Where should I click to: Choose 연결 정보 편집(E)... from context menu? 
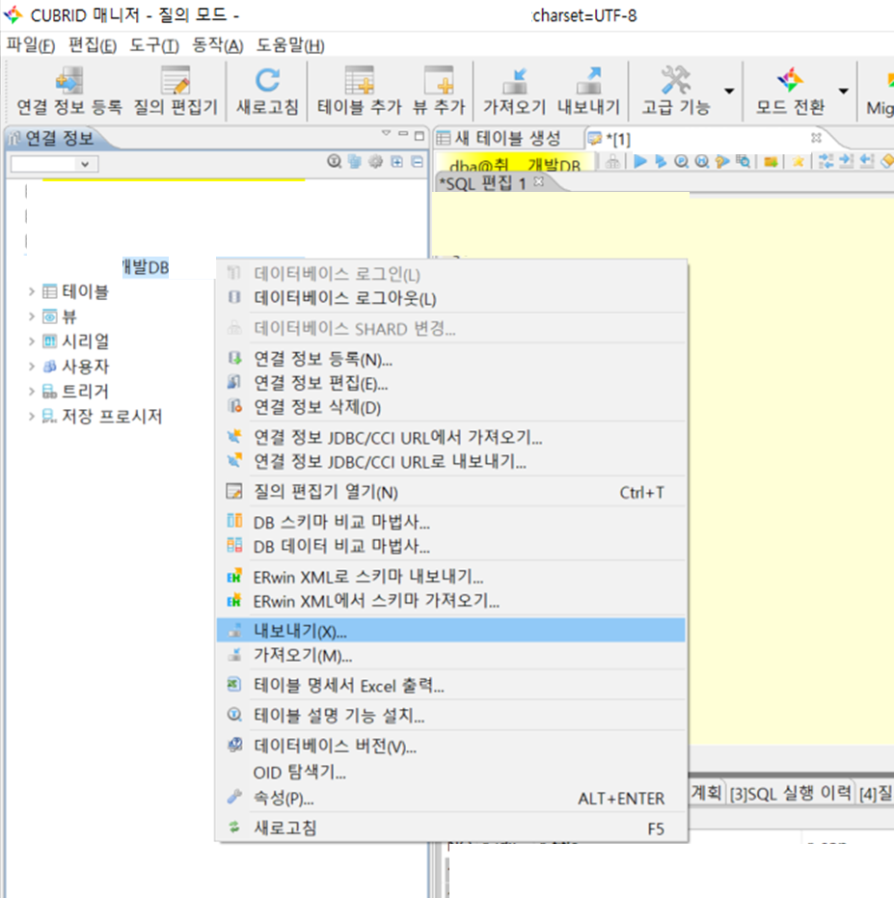pyautogui.click(x=450, y=383)
